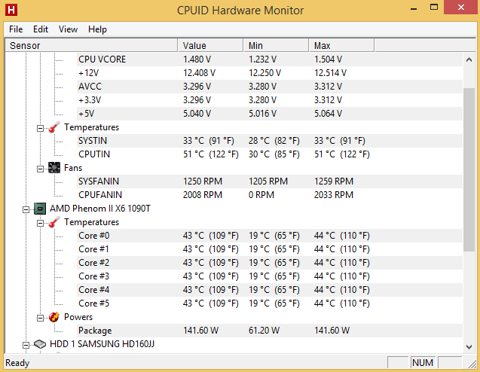Click the vertical scrollbar thumb

pyautogui.click(x=469, y=169)
